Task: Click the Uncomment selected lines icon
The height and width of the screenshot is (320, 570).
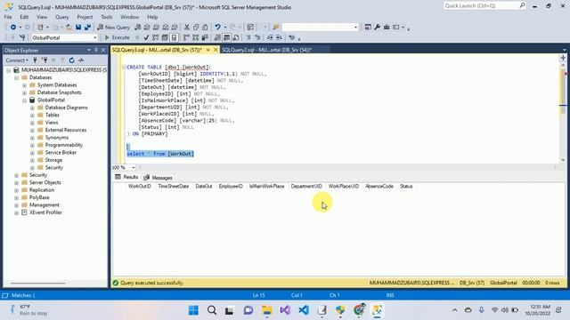Action: pyautogui.click(x=257, y=37)
